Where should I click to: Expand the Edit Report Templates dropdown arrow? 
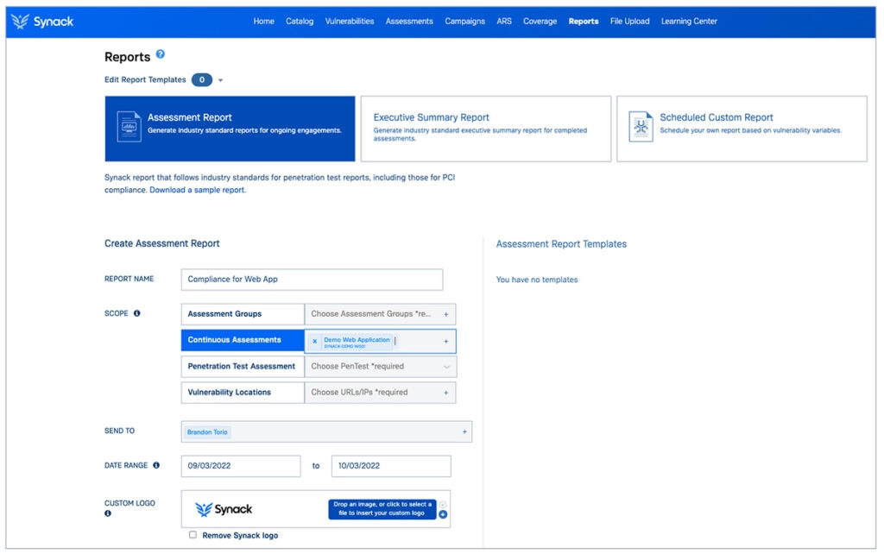221,80
